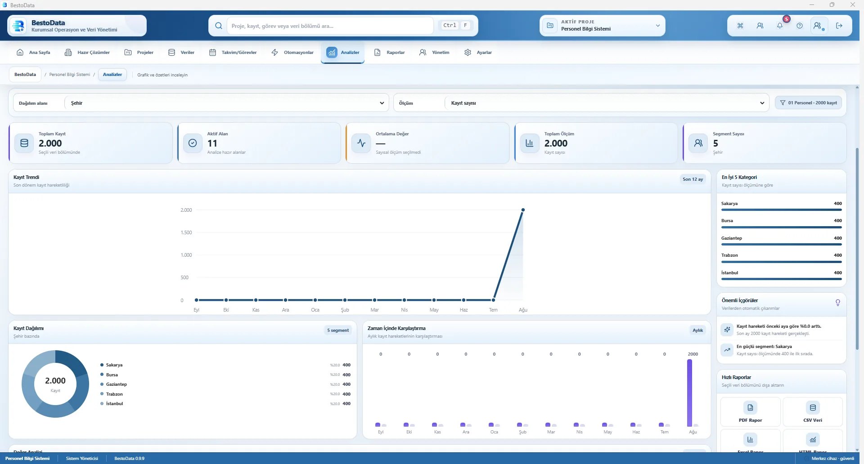Click the magnifier icon in the search box
Viewport: 864px width, 464px height.
tap(219, 26)
